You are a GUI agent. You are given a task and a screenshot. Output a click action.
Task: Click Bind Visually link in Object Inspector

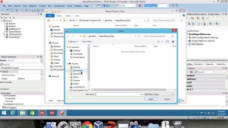(x=6, y=82)
